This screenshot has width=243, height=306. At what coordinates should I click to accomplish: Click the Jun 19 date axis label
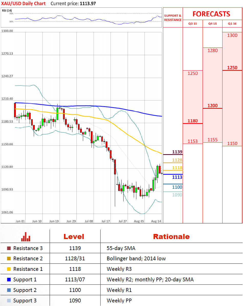(54, 221)
